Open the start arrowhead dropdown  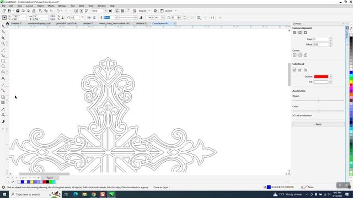click(153, 18)
